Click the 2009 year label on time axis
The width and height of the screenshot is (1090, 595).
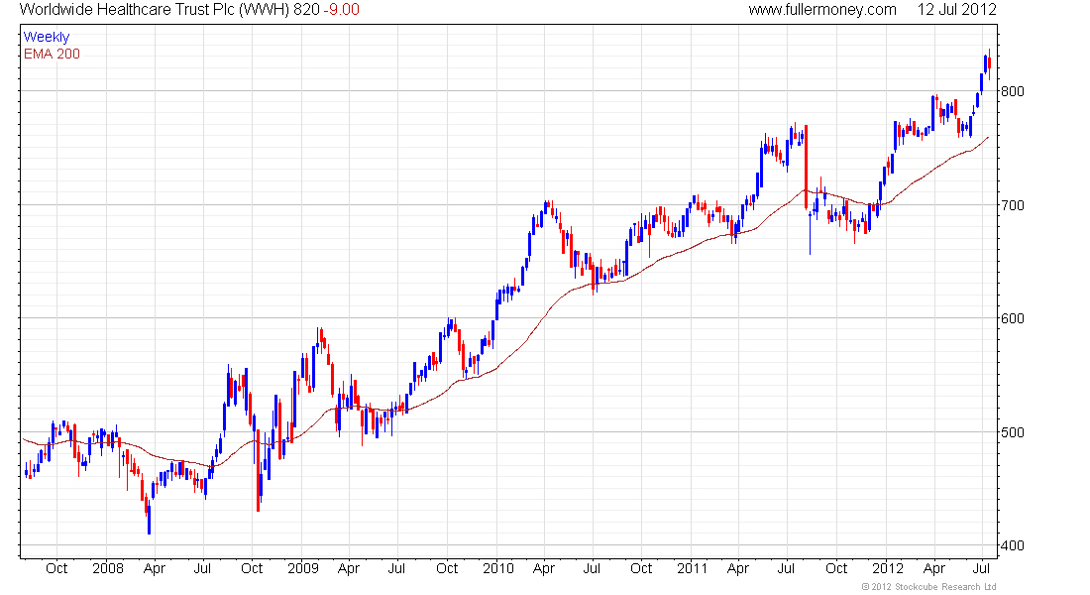pos(303,568)
